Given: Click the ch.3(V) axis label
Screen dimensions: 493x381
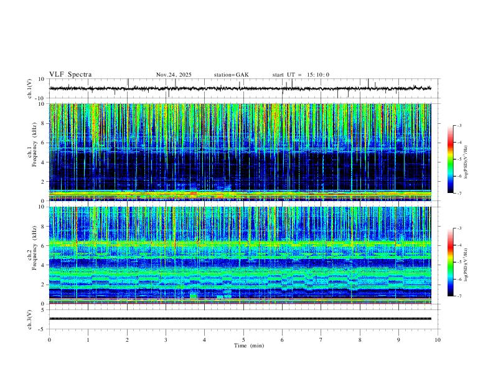Looking at the screenshot, I should (30, 320).
